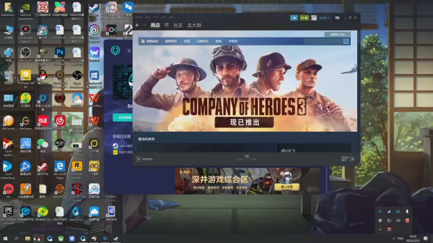Select the Adobe Photoshop desktop icon

(60, 56)
